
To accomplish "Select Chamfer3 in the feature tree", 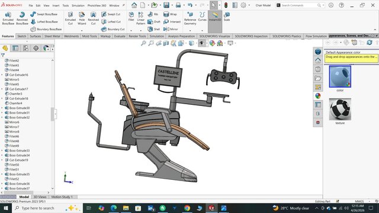I will pyautogui.click(x=16, y=93).
